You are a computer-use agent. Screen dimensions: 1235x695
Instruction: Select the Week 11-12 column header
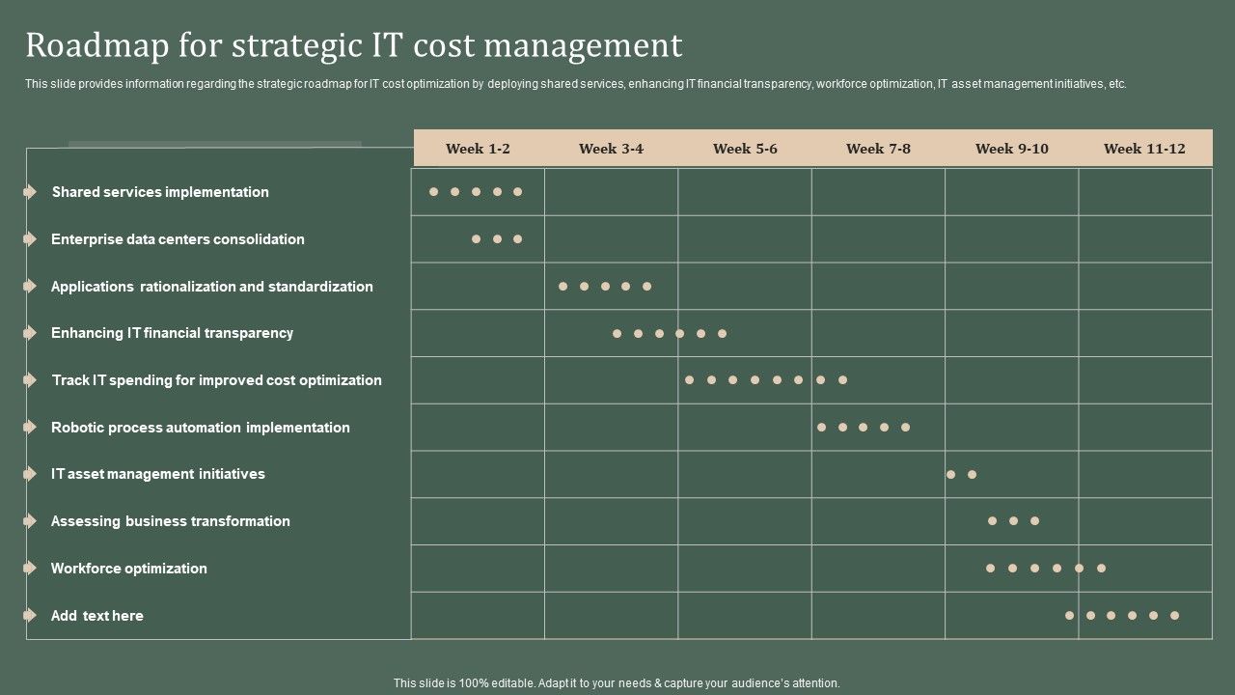coord(1144,148)
